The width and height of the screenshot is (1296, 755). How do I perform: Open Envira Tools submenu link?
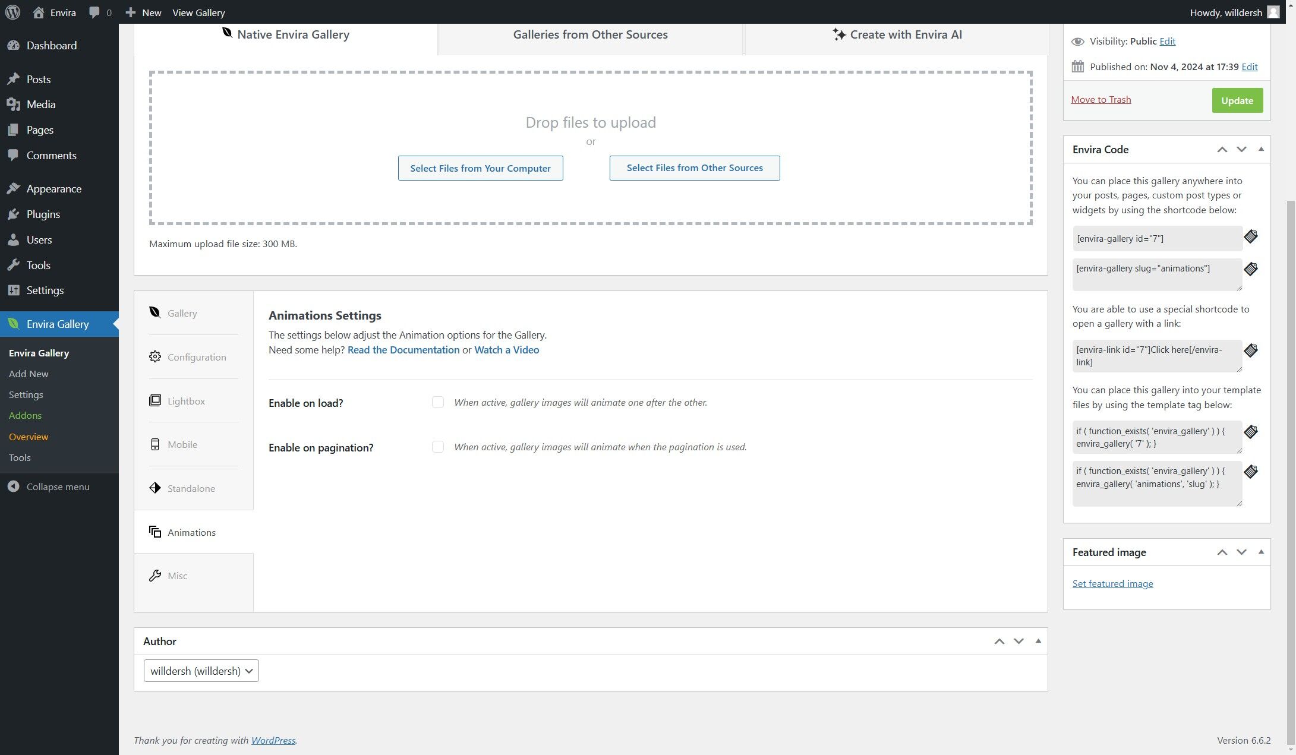20,457
